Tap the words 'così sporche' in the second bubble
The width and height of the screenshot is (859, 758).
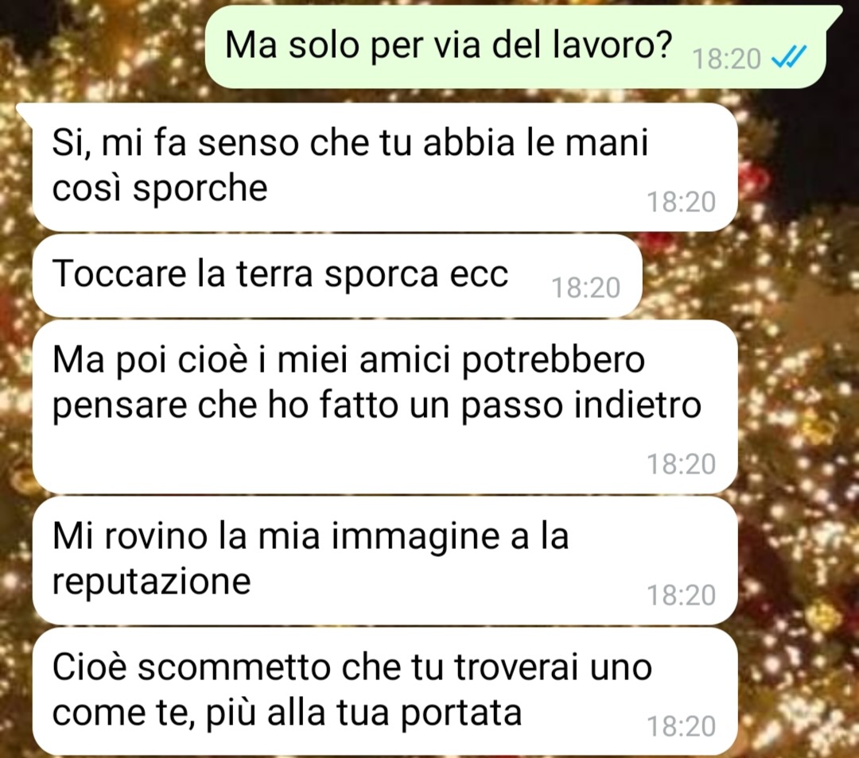click(x=159, y=188)
